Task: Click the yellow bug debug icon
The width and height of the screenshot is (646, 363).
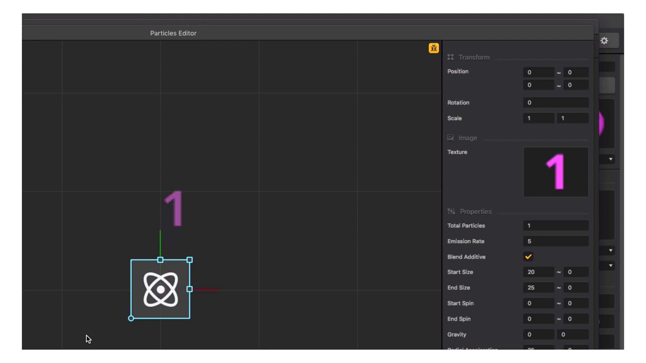Action: click(434, 48)
